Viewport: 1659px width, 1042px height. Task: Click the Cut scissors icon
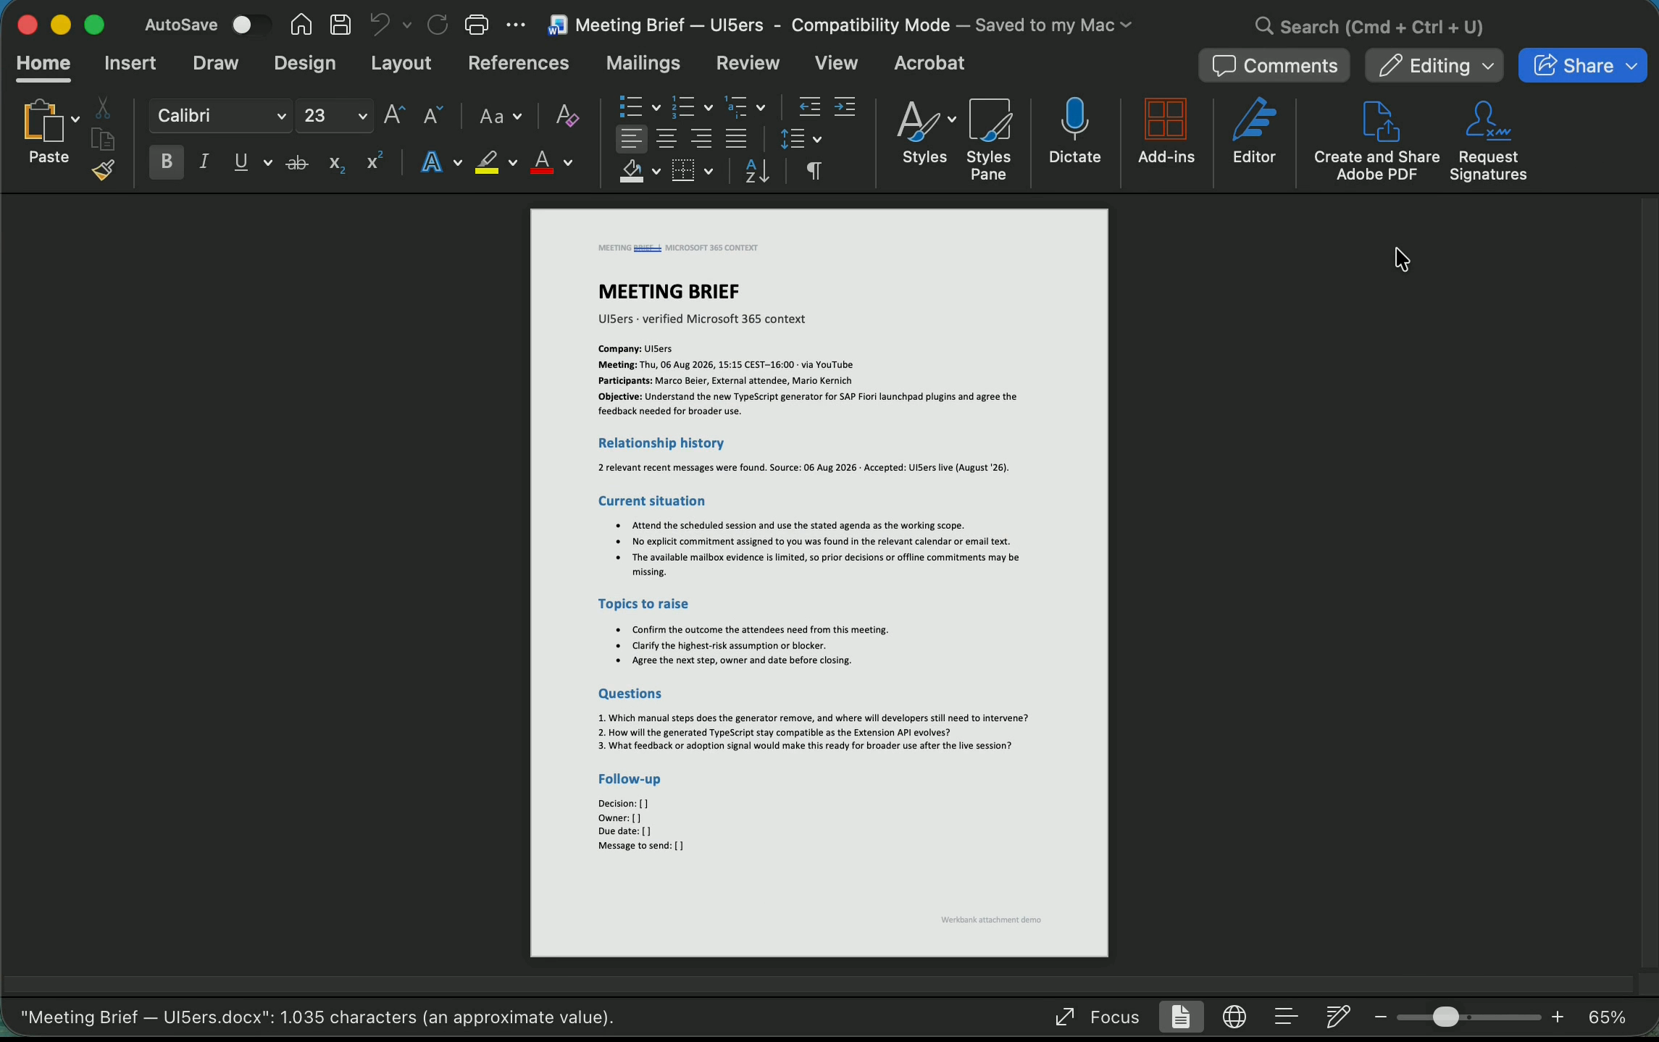click(103, 109)
